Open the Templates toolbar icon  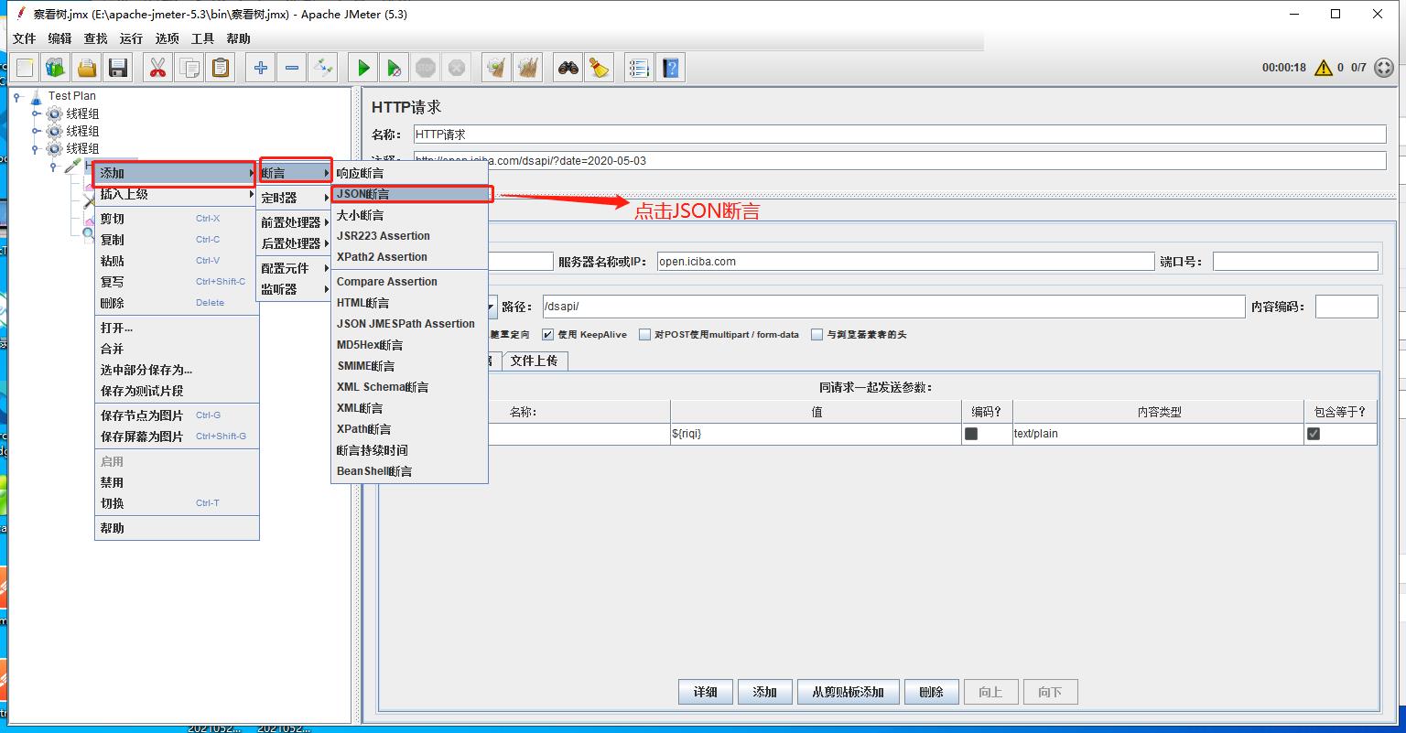(56, 68)
